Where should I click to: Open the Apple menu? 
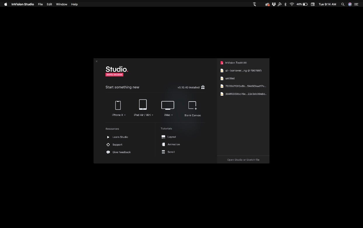(x=6, y=4)
